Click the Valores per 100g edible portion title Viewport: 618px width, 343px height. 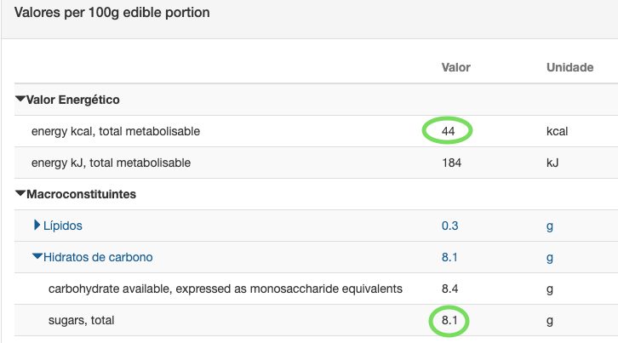click(x=112, y=13)
